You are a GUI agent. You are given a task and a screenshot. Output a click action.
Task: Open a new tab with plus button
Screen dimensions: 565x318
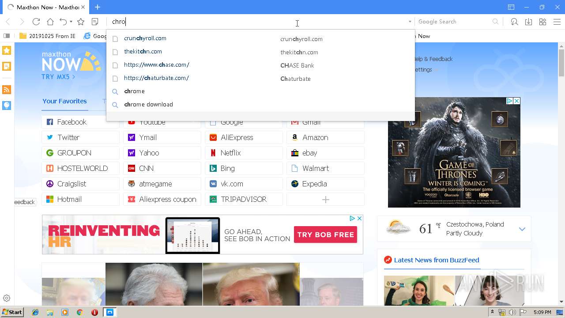click(x=98, y=7)
